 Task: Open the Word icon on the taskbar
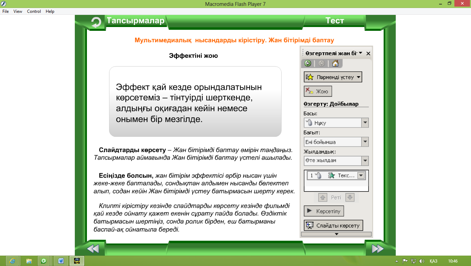coord(61,261)
